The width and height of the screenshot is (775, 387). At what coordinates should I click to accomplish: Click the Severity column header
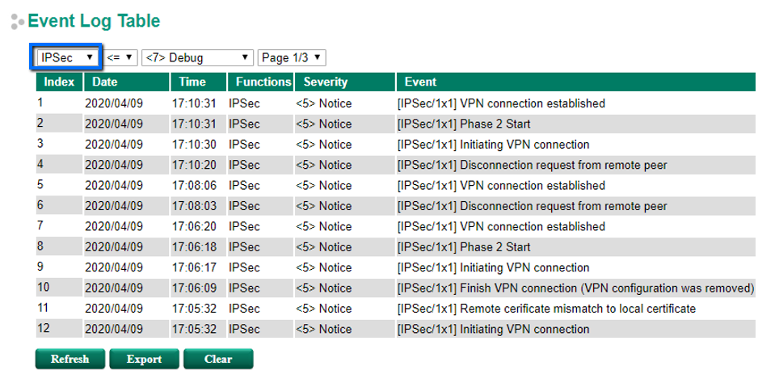click(x=343, y=82)
